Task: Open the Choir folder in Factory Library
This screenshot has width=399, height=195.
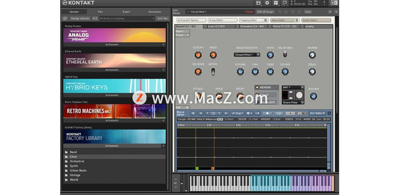Action: pyautogui.click(x=114, y=157)
